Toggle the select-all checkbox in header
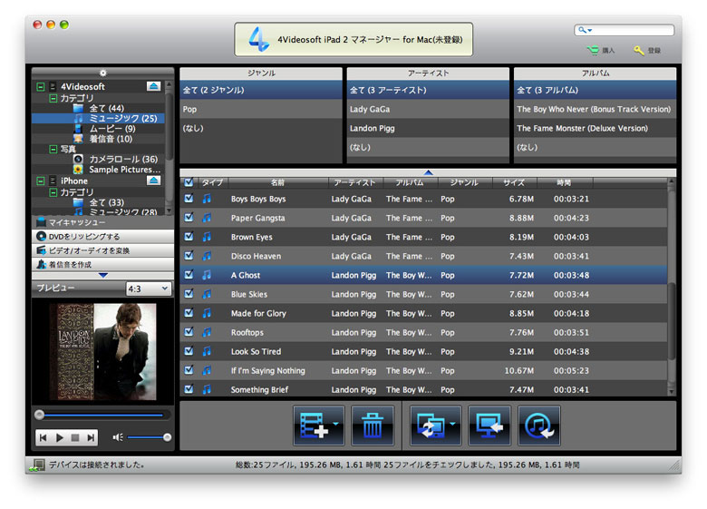This screenshot has height=509, width=707. click(x=189, y=182)
